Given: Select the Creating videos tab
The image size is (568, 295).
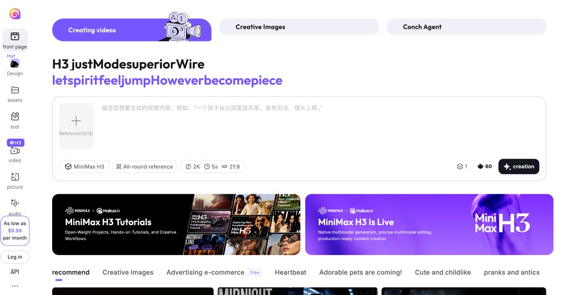Looking at the screenshot, I should pyautogui.click(x=131, y=30).
